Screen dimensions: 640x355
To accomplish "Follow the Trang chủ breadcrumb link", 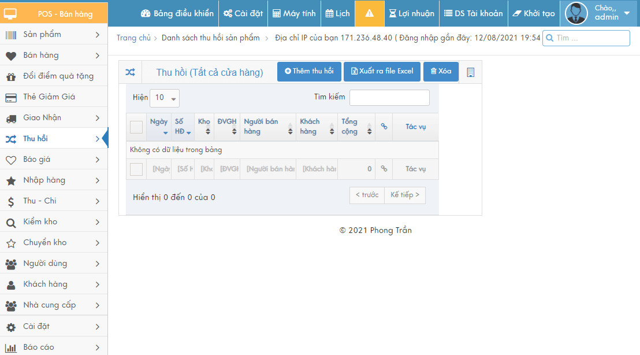I will pyautogui.click(x=133, y=38).
